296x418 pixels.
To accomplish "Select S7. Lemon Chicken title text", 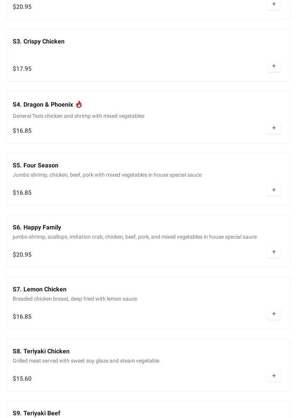I will click(40, 289).
